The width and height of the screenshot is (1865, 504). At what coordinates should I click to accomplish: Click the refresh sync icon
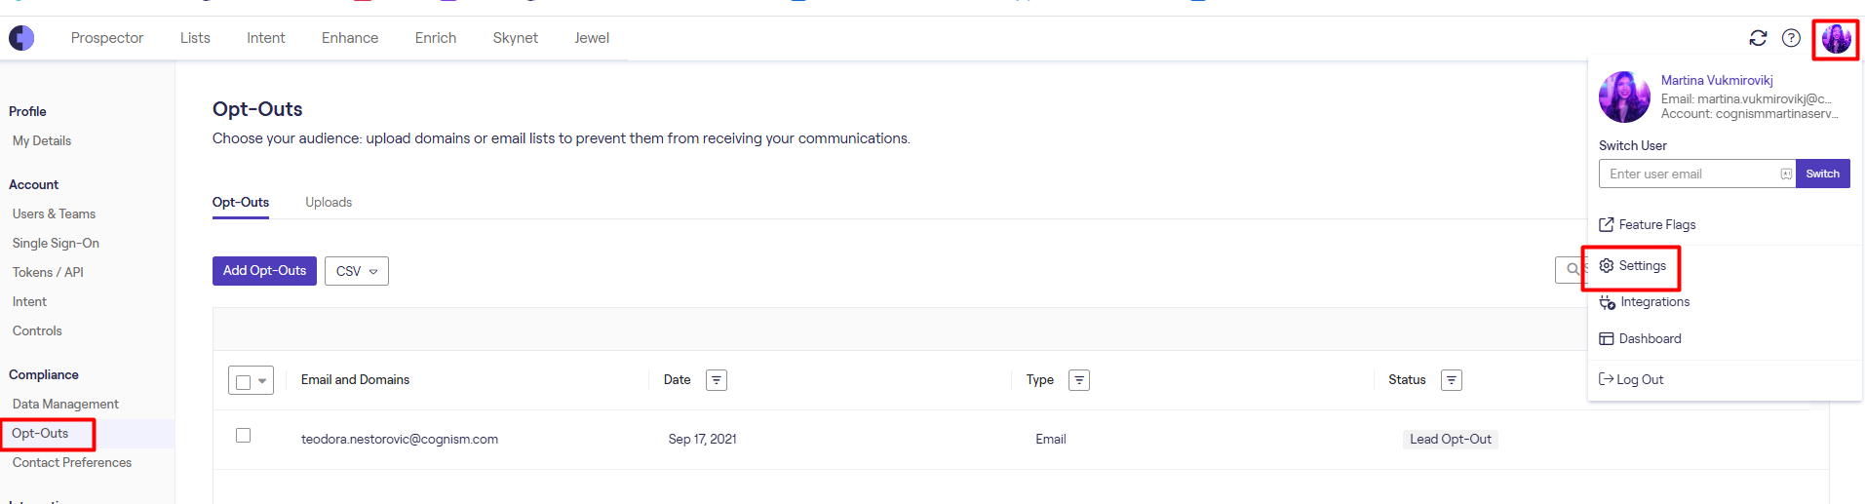1758,38
